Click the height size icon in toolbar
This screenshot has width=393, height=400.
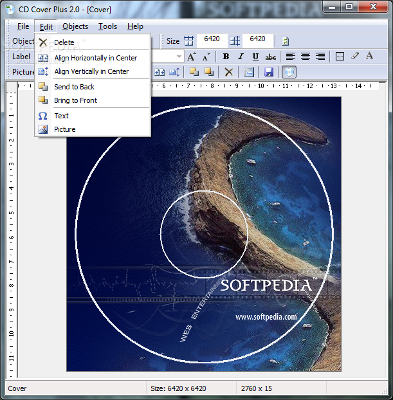[x=235, y=41]
